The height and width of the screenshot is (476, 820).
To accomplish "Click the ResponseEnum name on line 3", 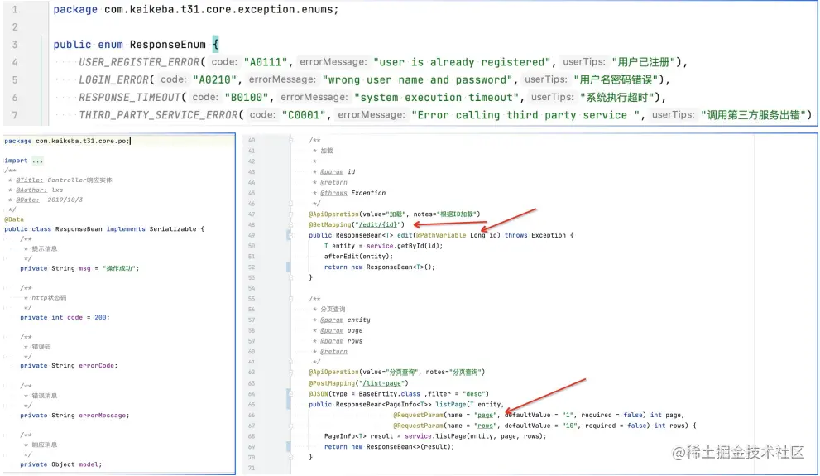I will 167,45.
